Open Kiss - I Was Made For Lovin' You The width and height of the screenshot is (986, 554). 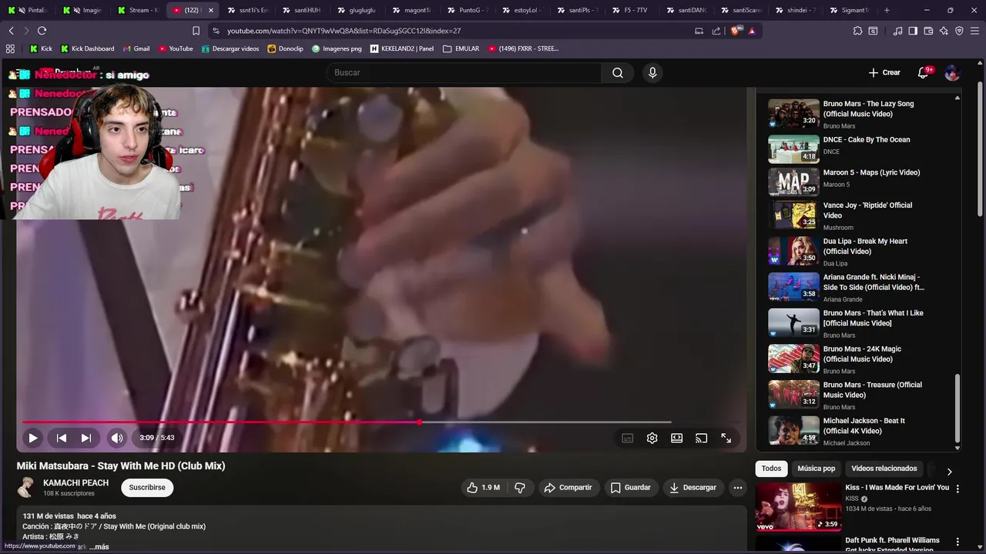pyautogui.click(x=897, y=488)
